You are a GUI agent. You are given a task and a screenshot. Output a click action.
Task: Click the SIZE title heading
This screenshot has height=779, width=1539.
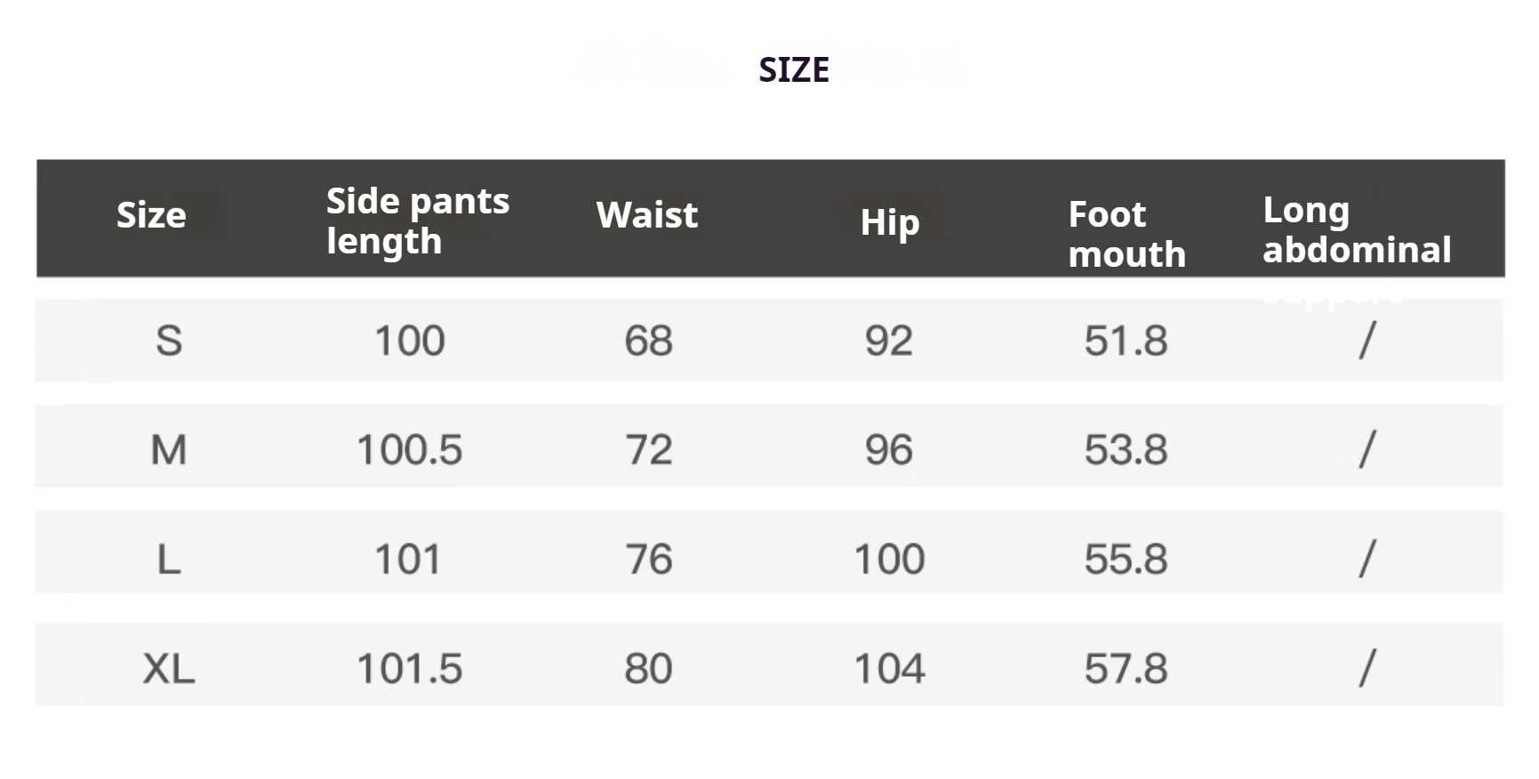coord(793,69)
